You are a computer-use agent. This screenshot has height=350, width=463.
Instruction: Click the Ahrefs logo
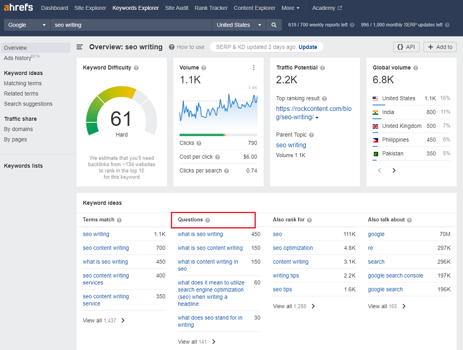coord(18,8)
